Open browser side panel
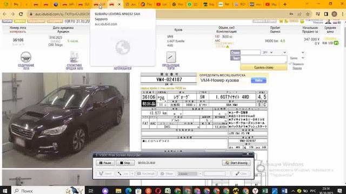This screenshot has width=346, height=194. 326,14
